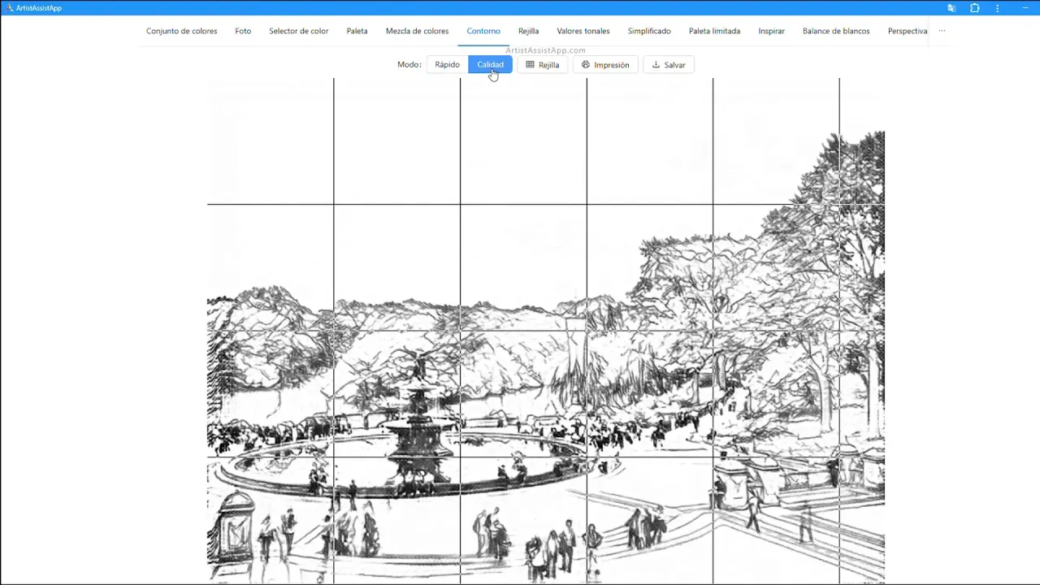
Task: Open the Balance de blancos tab
Action: [835, 31]
